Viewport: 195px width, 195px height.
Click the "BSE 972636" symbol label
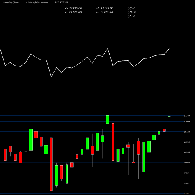[x=61, y=2]
